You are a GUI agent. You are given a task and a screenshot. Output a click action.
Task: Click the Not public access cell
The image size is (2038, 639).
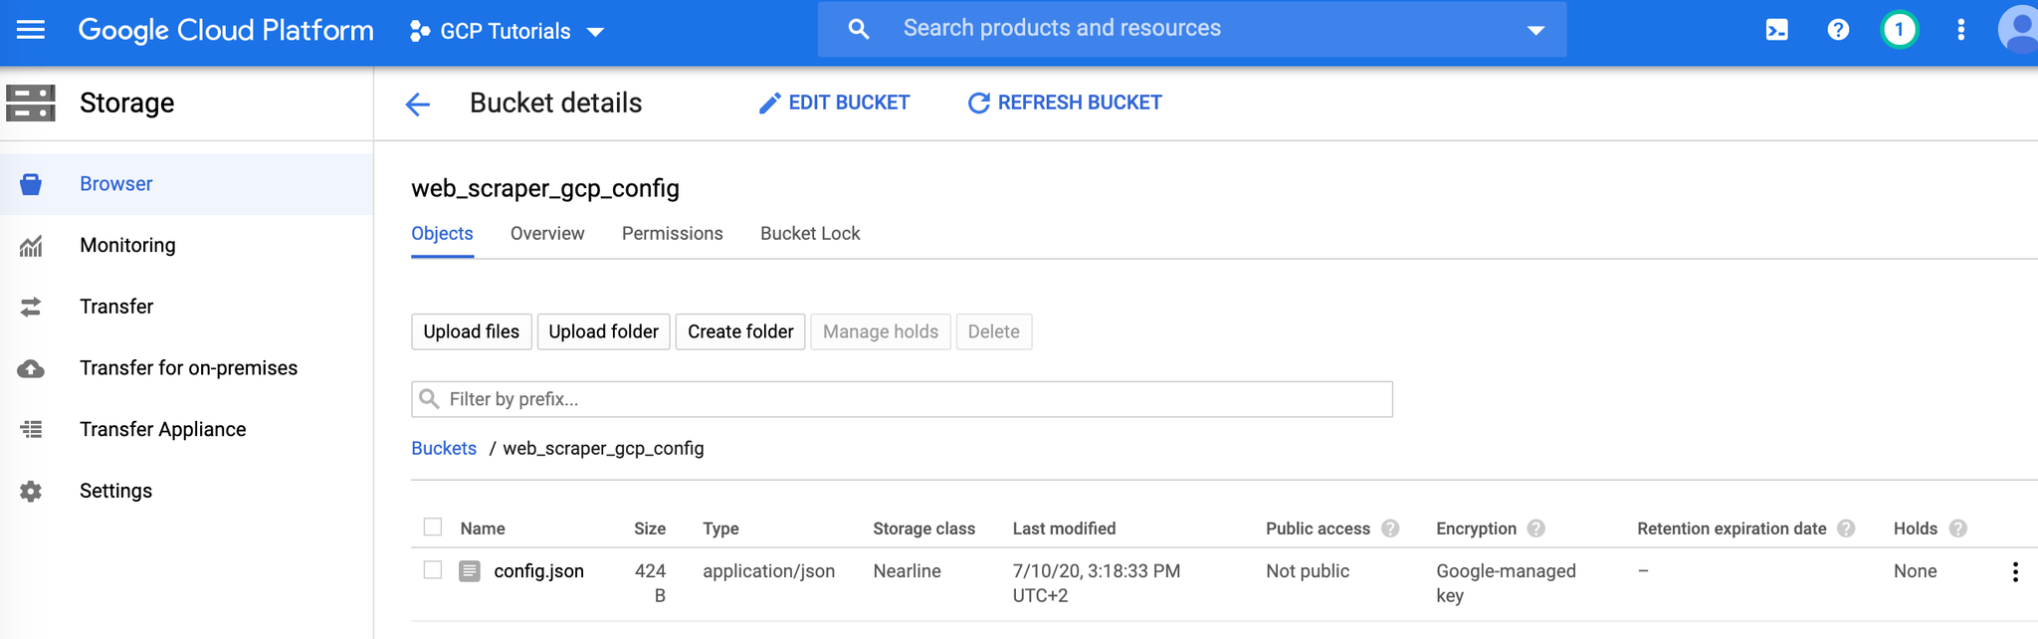click(1308, 571)
